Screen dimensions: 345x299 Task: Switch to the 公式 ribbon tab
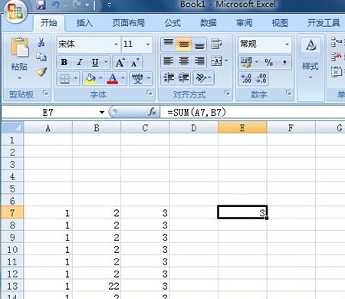(172, 23)
